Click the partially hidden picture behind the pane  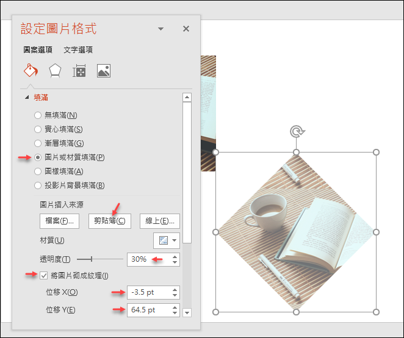pyautogui.click(x=208, y=113)
